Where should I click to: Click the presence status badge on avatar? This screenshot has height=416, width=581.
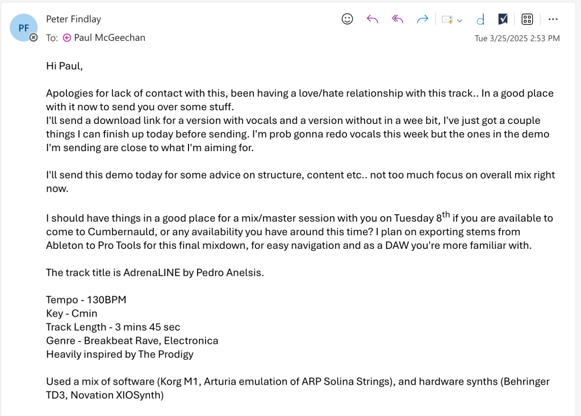click(x=34, y=38)
